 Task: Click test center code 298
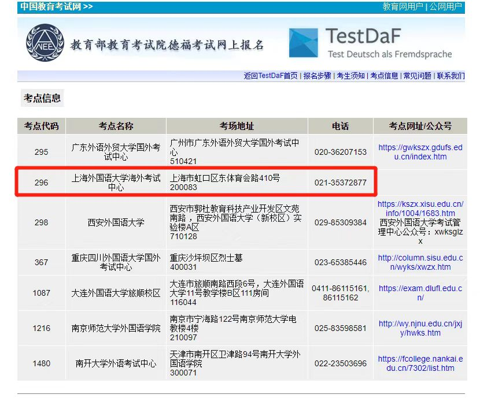pyautogui.click(x=41, y=222)
